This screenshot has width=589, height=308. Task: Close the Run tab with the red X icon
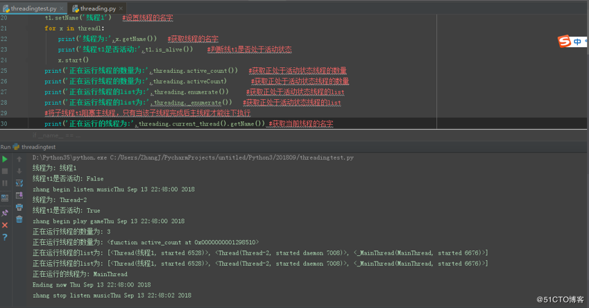[x=5, y=225]
